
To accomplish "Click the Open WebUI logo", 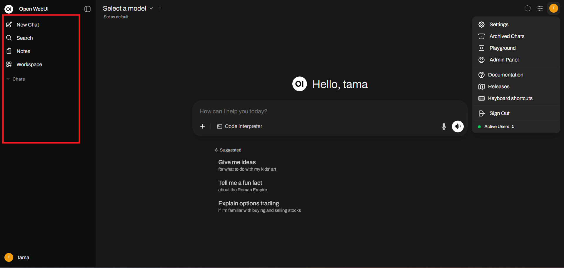I will (9, 9).
